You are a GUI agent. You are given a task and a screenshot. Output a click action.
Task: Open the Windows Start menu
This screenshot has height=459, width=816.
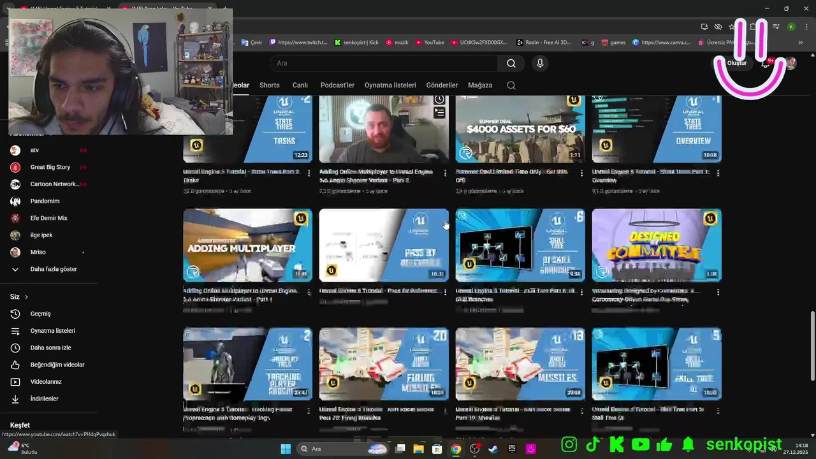tap(286, 449)
